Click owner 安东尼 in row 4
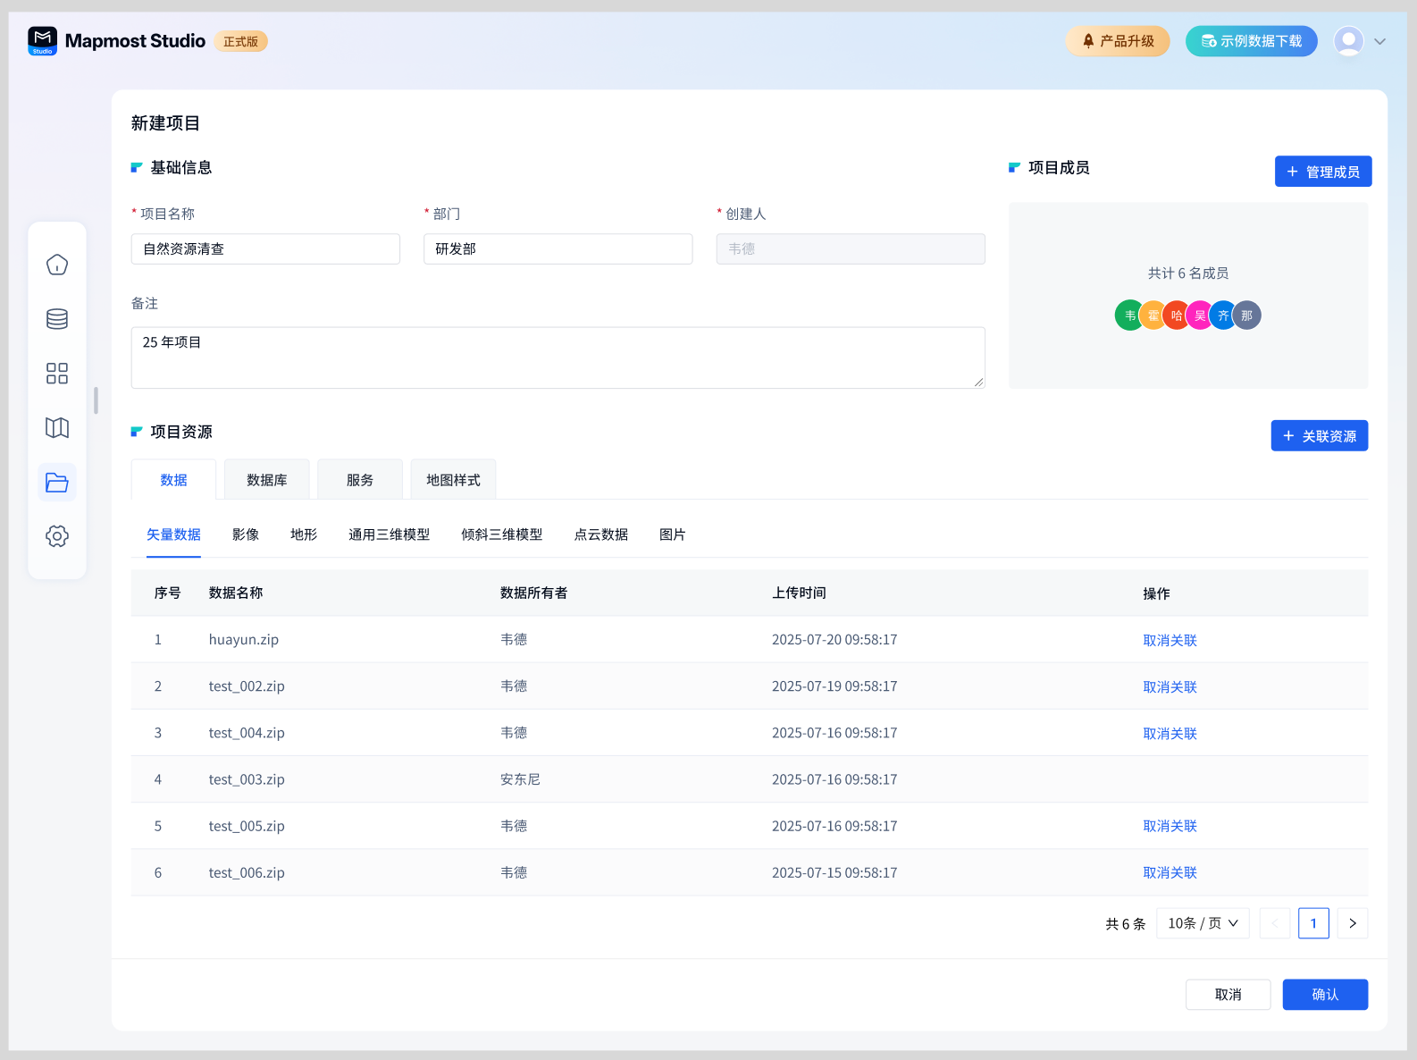1417x1060 pixels. click(x=520, y=779)
